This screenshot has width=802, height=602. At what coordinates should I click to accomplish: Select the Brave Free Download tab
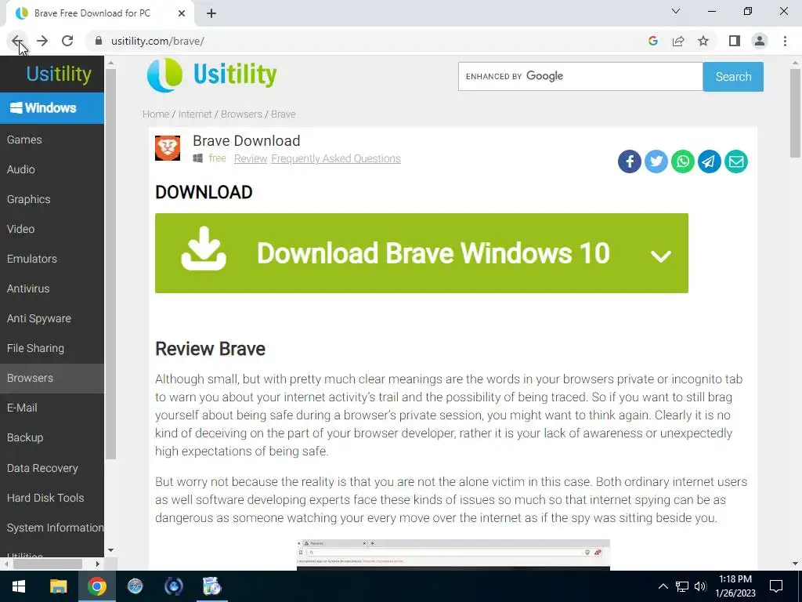click(92, 13)
